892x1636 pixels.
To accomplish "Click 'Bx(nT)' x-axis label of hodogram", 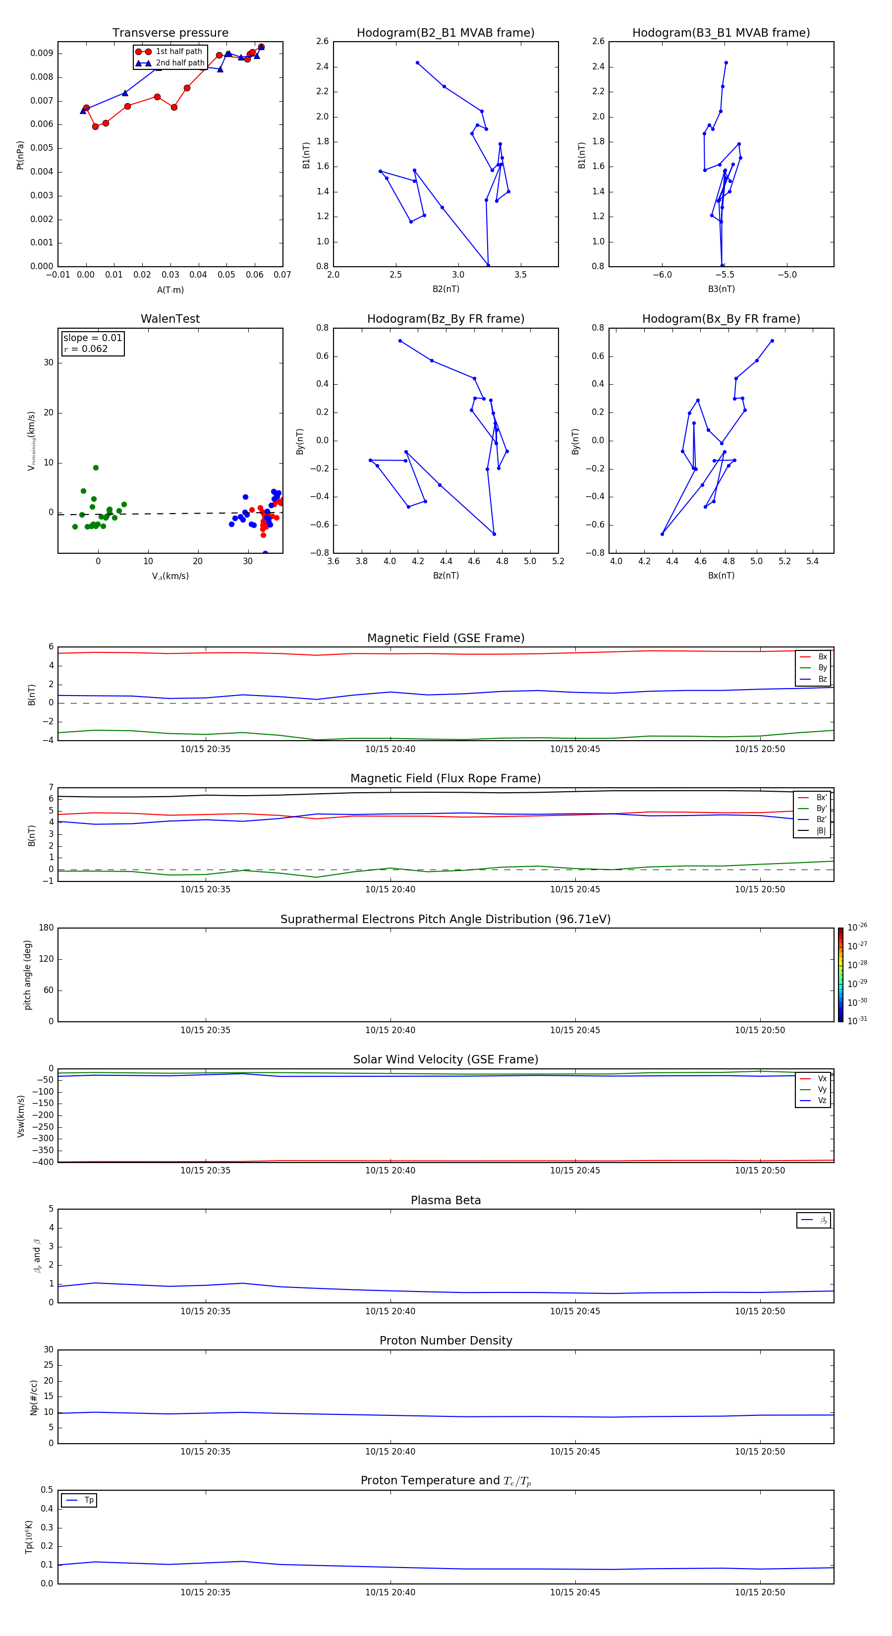I will point(721,576).
